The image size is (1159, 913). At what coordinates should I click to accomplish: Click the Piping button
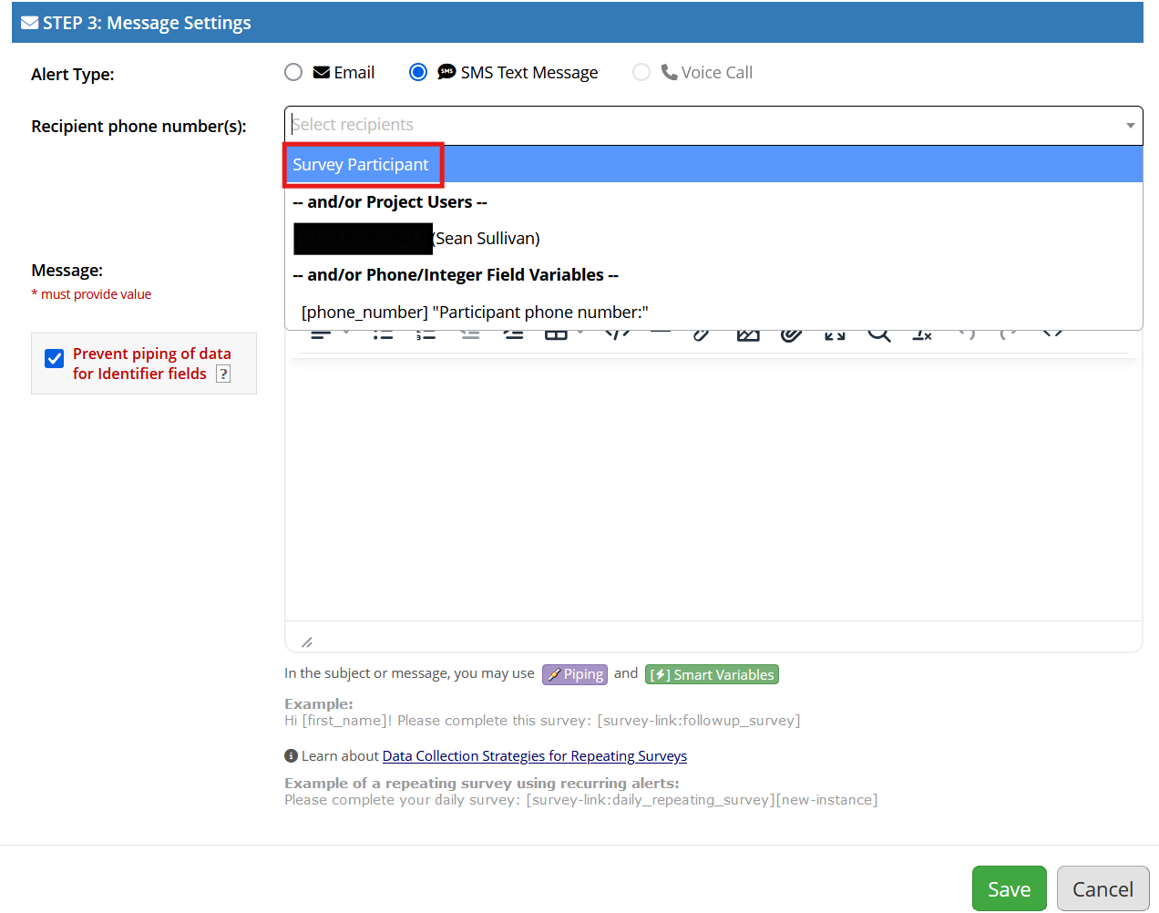575,674
